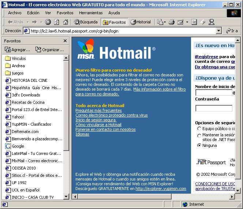Click the lightning bolt toolbar icon
Viewport: 243px width, 209px height.
(x=203, y=22)
